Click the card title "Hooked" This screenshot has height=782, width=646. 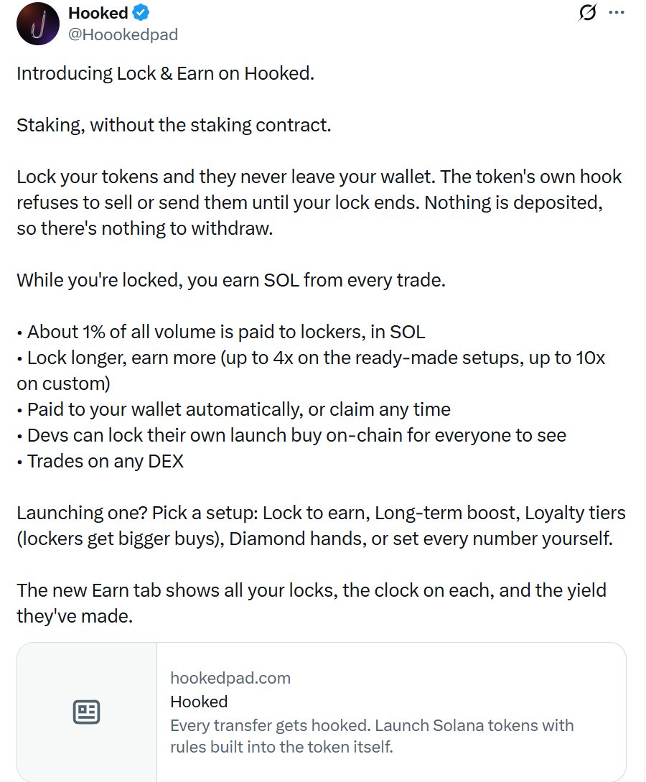pyautogui.click(x=199, y=702)
